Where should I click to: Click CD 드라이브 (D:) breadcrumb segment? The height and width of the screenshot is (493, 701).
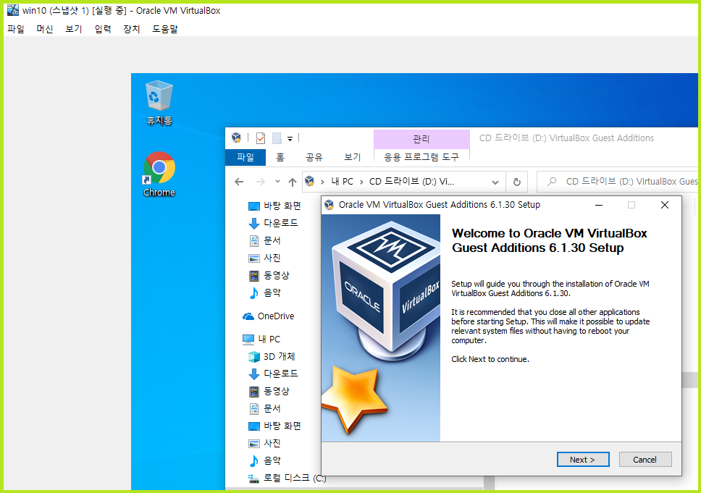pos(411,182)
